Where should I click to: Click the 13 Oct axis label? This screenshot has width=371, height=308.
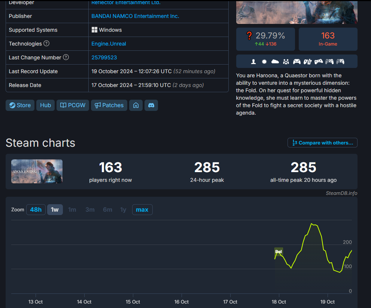(36, 302)
